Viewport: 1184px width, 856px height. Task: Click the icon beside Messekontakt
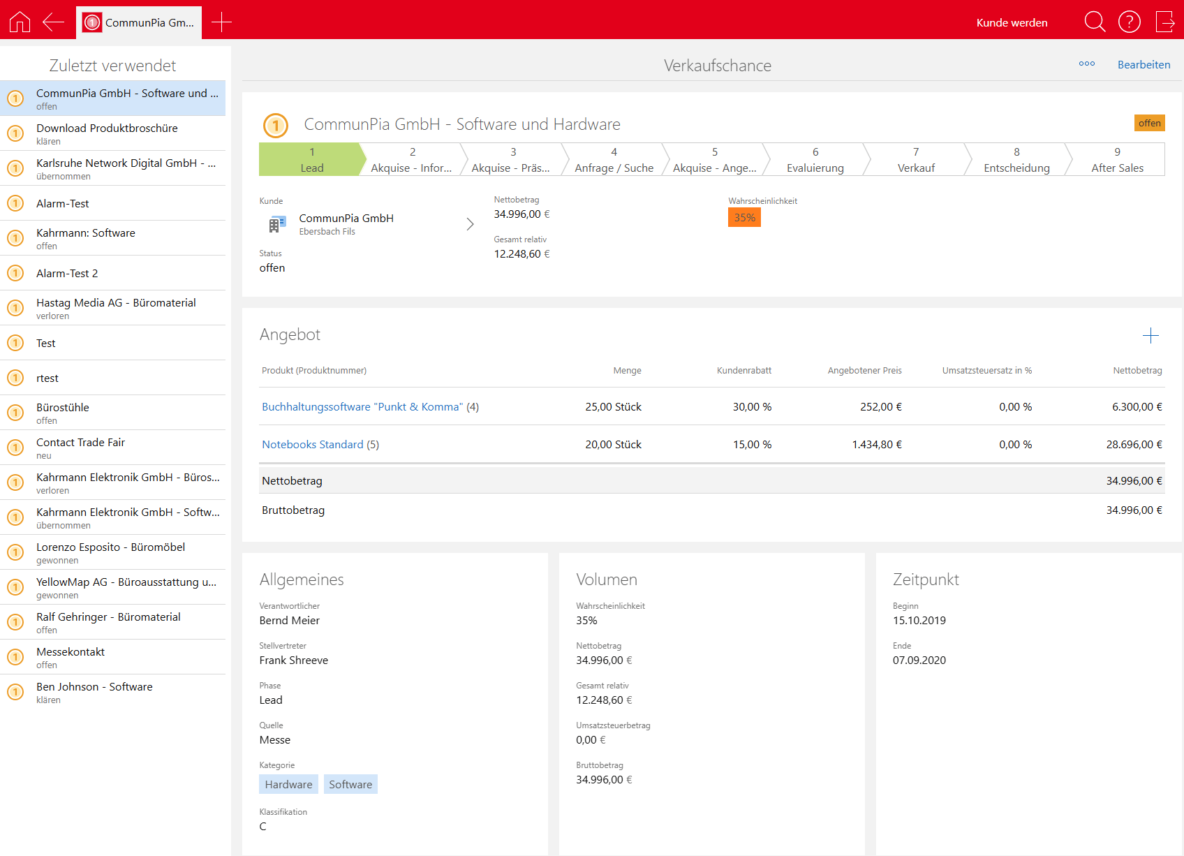(15, 657)
